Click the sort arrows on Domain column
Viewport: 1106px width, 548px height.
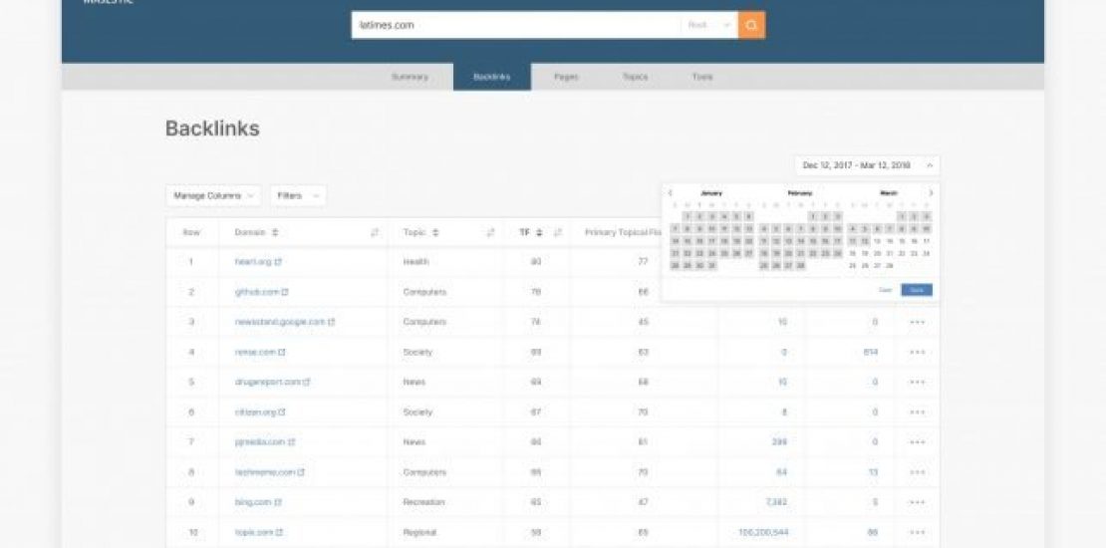(x=275, y=232)
